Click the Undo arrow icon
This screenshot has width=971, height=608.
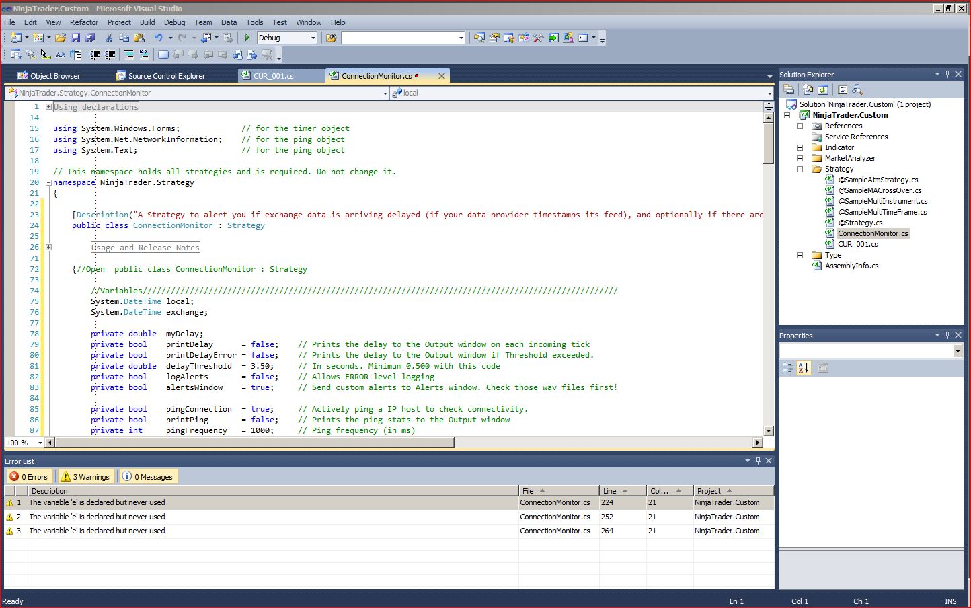(159, 38)
